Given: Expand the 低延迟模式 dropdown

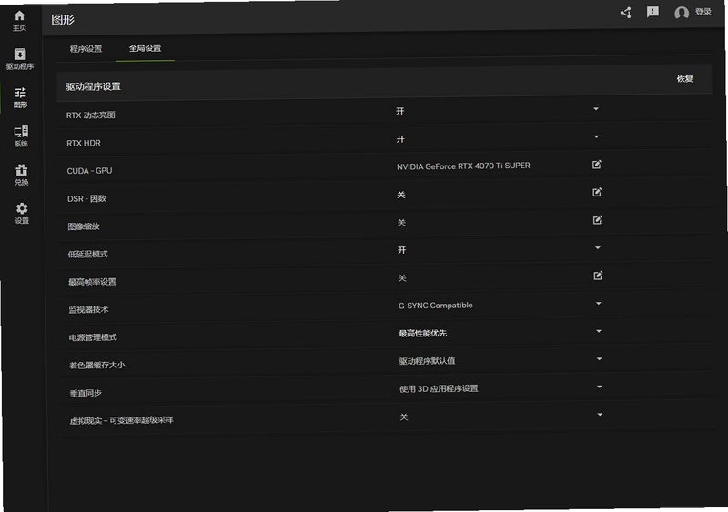Looking at the screenshot, I should (598, 248).
